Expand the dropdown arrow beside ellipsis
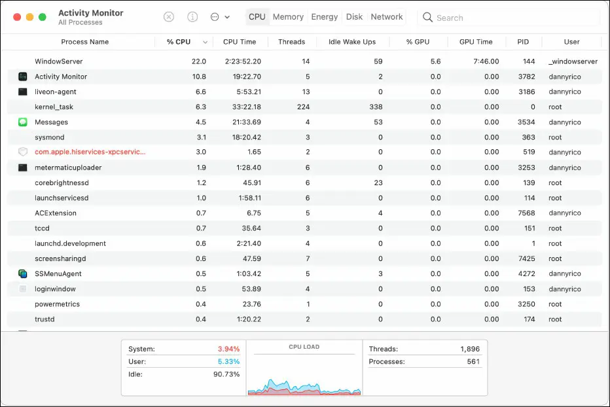Viewport: 610px width, 407px height. [227, 17]
